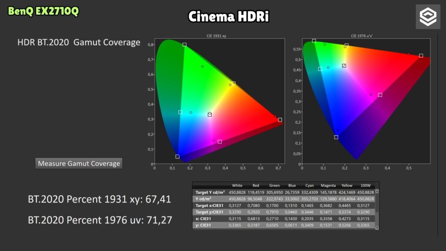
Task: Click the "CIE 1976 u'v'" chart title
Action: 362,36
